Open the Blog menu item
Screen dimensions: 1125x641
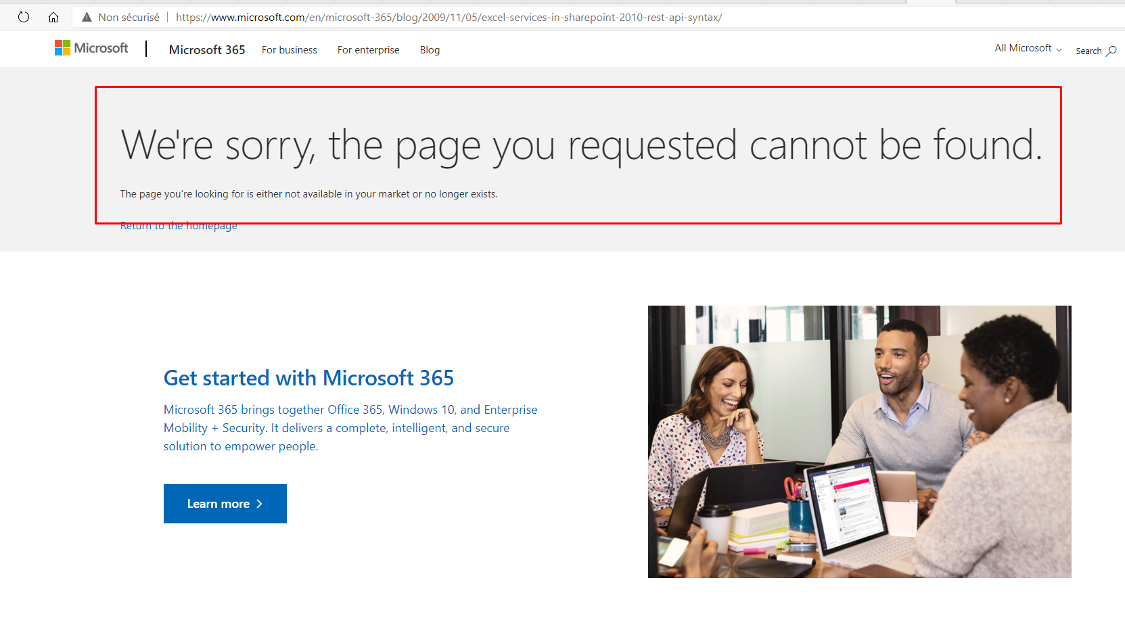tap(430, 50)
